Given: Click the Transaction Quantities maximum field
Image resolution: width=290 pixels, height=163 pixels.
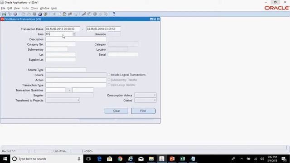Looking at the screenshot, I should coord(83,90).
